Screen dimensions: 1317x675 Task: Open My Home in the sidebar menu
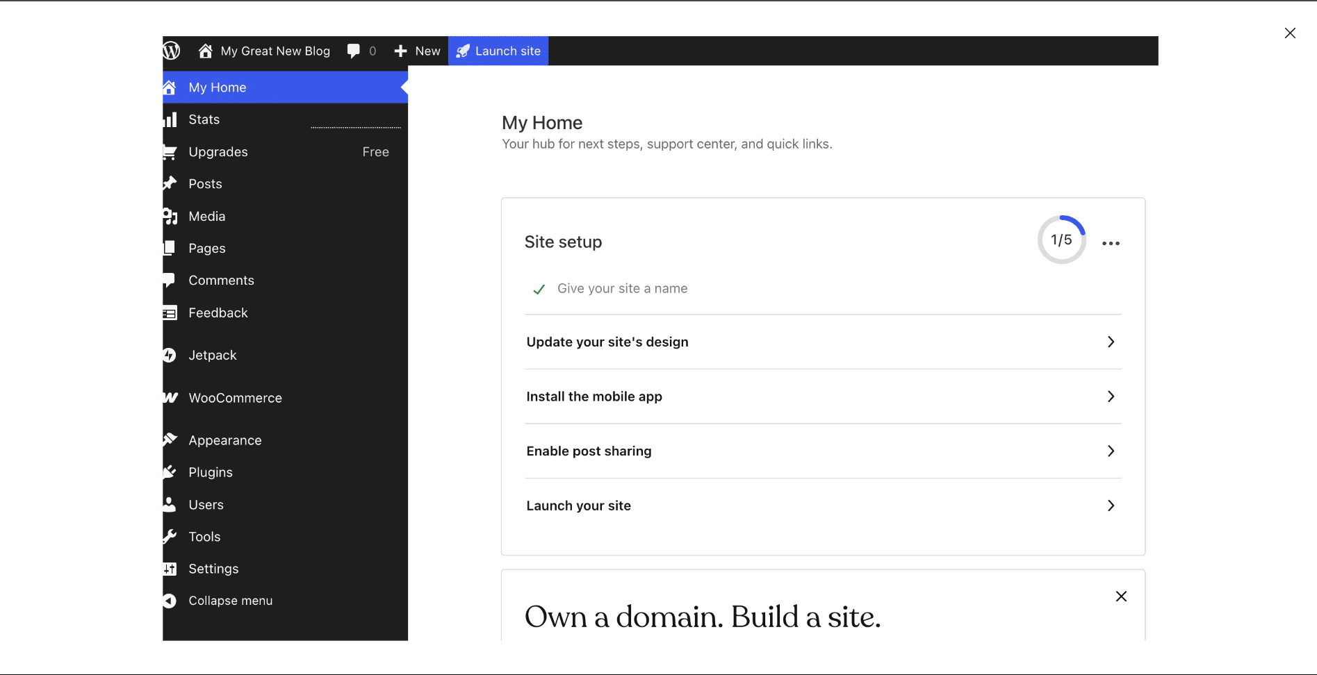285,87
